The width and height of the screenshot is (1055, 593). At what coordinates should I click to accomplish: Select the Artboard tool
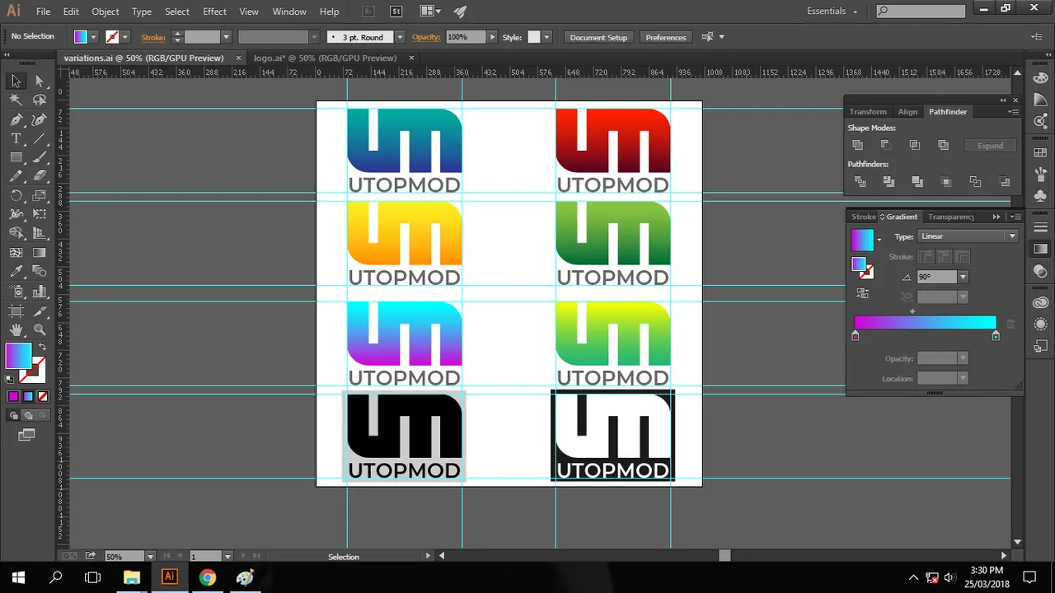(x=16, y=311)
